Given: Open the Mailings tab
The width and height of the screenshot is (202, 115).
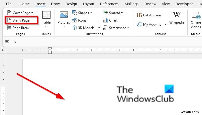Looking at the screenshot, I should click(131, 4).
